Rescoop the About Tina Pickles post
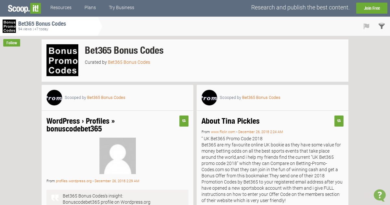Viewport: 390px width, 205px height. [339, 121]
